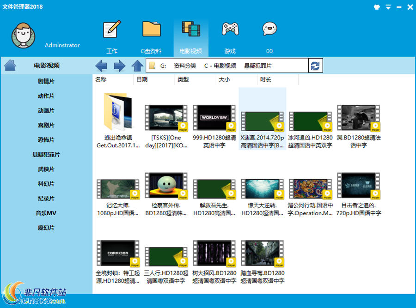Go to home via the house icon
Image resolution: width=416 pixels, height=308 pixels.
pos(10,65)
